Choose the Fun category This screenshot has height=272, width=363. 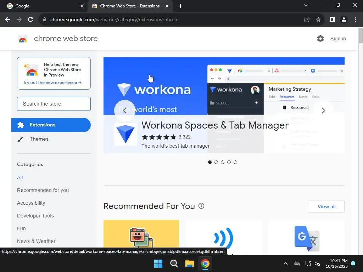(x=21, y=228)
